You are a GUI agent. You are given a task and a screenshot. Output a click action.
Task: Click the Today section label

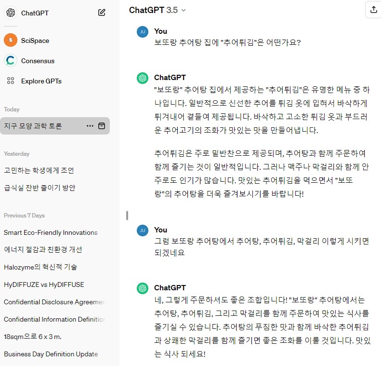tap(12, 109)
